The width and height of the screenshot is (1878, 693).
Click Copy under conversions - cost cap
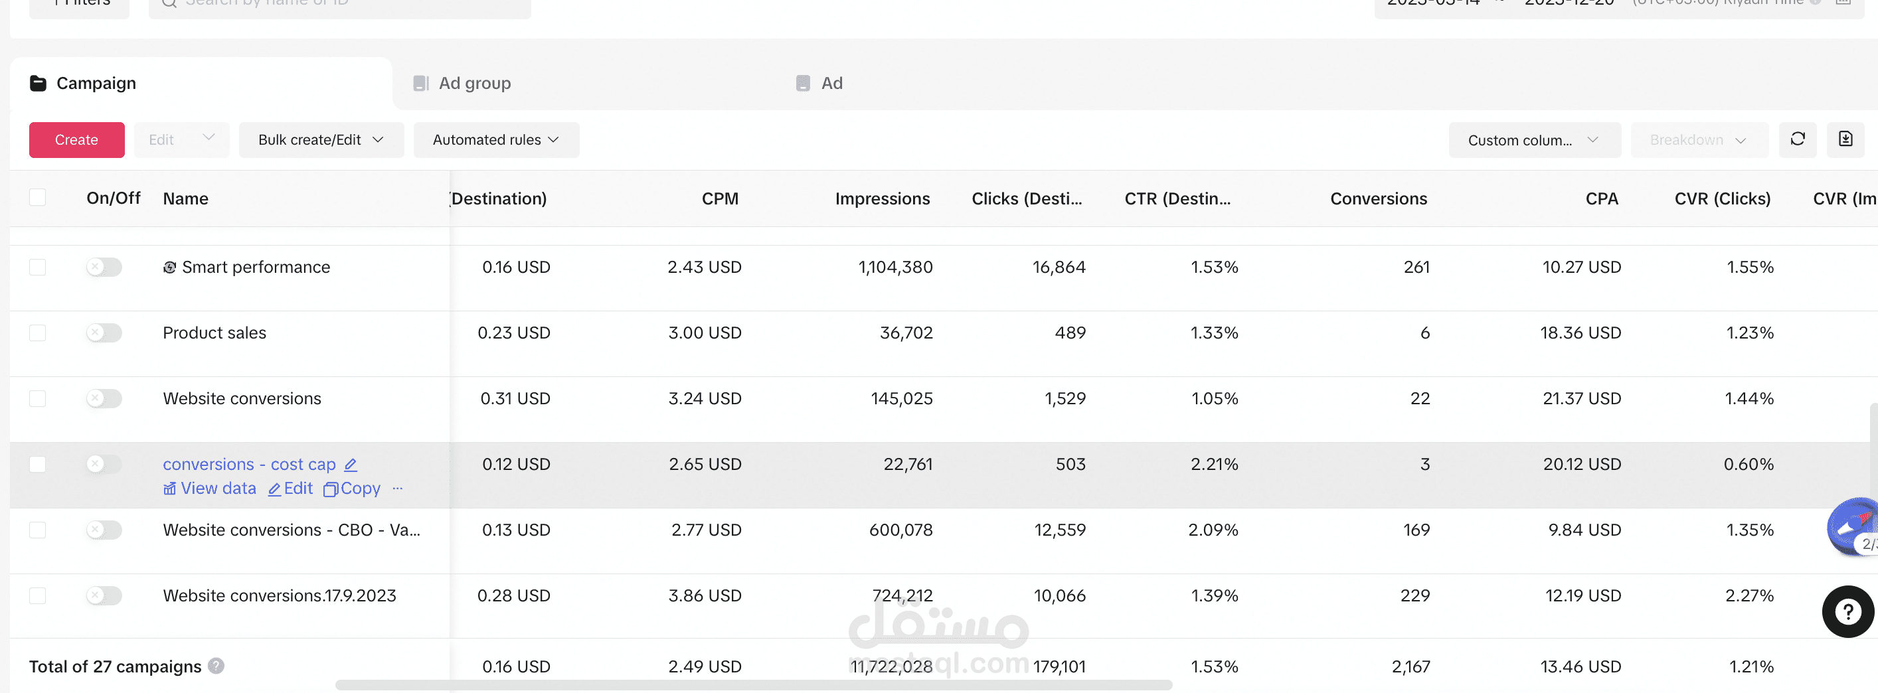click(352, 489)
